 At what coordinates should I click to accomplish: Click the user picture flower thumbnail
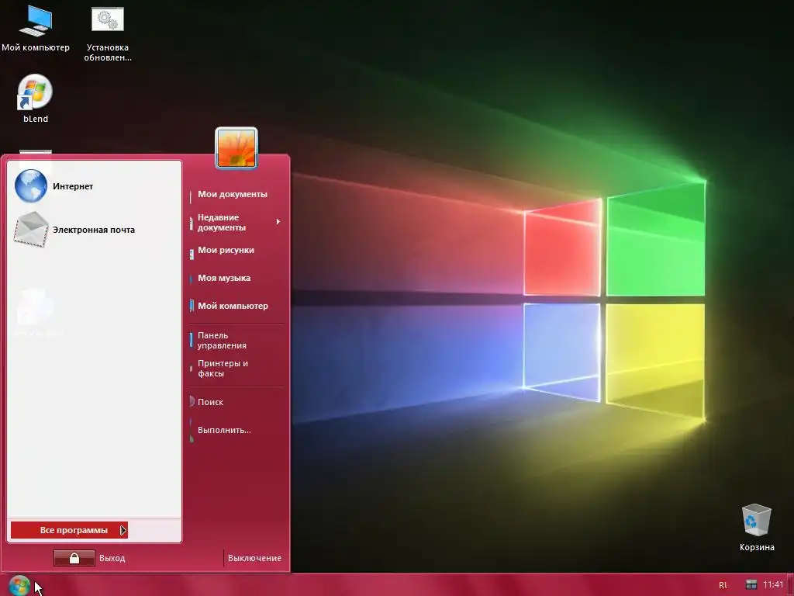[x=236, y=147]
